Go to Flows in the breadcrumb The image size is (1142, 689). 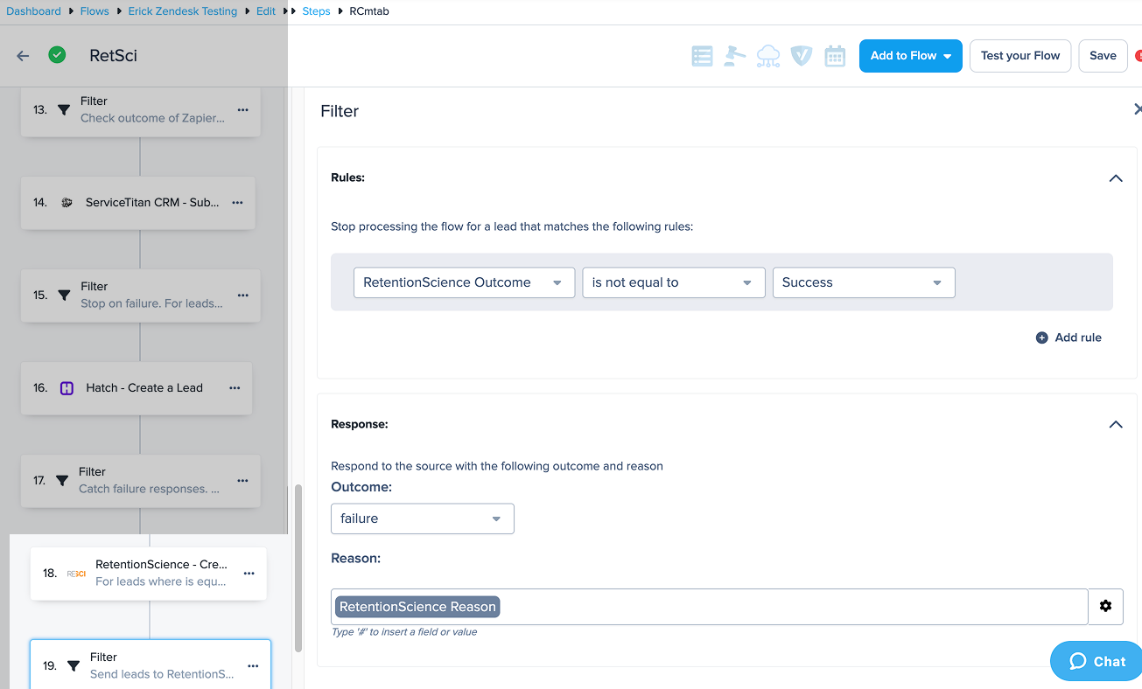[95, 11]
